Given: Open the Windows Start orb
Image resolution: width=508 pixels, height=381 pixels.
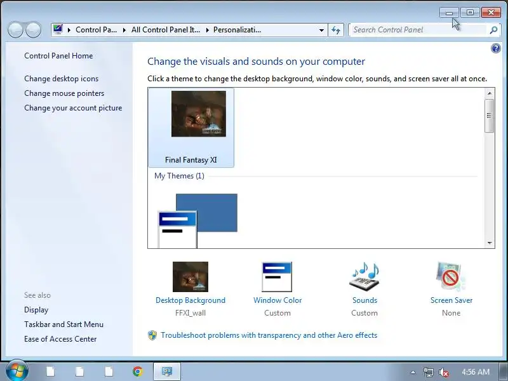Looking at the screenshot, I should click(x=17, y=371).
